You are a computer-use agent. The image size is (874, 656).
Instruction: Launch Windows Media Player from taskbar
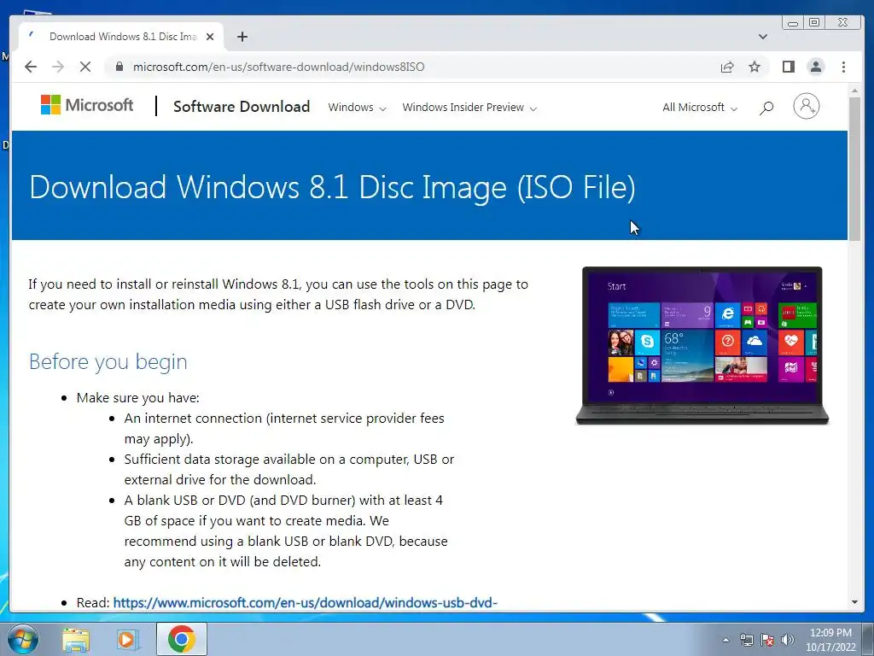pyautogui.click(x=127, y=639)
